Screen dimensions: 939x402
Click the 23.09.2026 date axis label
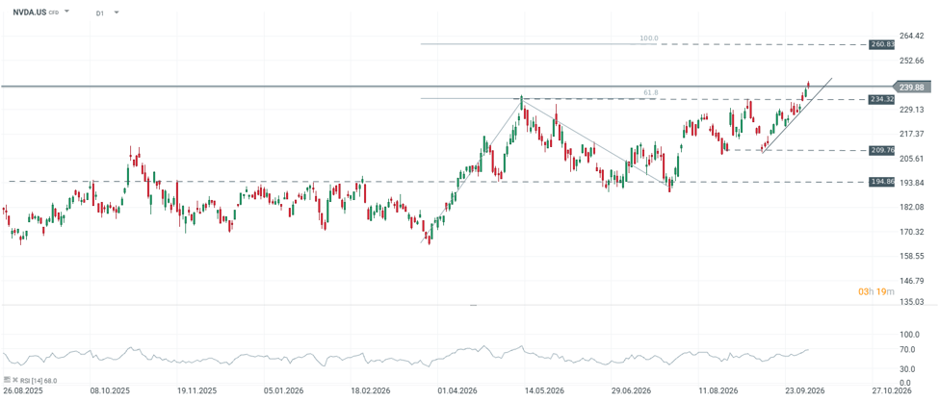(x=806, y=389)
